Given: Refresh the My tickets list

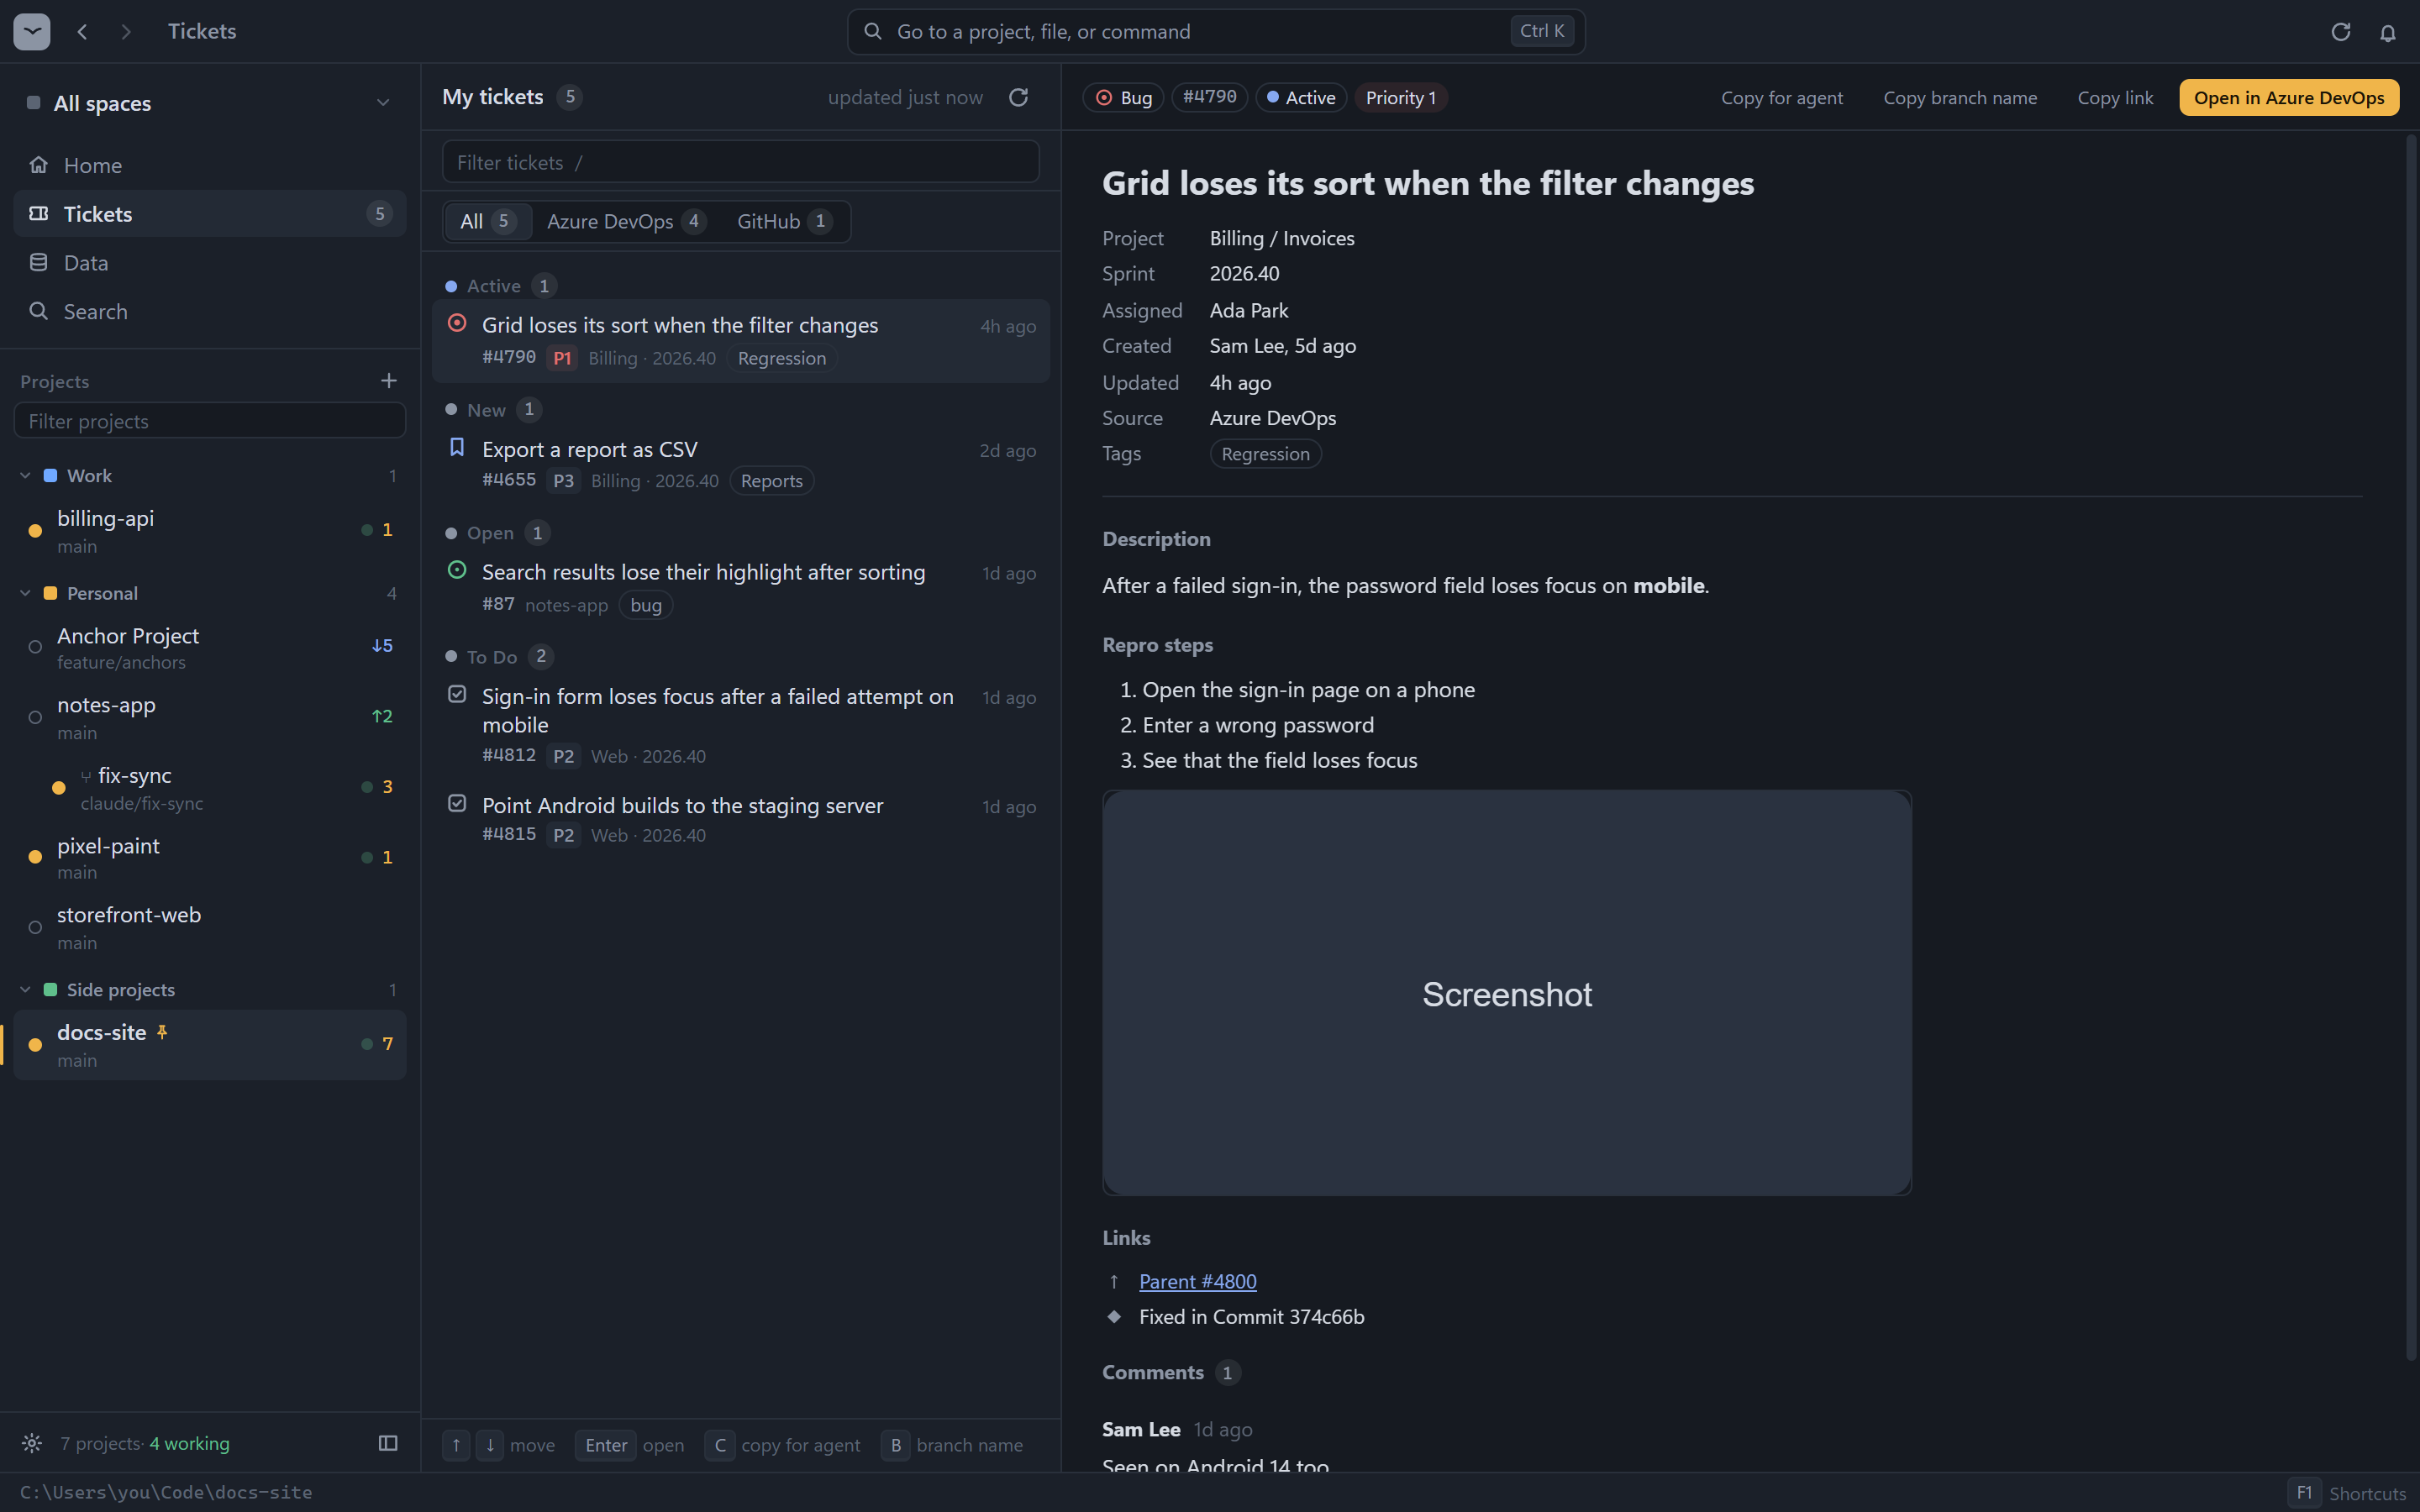Looking at the screenshot, I should (x=1018, y=97).
